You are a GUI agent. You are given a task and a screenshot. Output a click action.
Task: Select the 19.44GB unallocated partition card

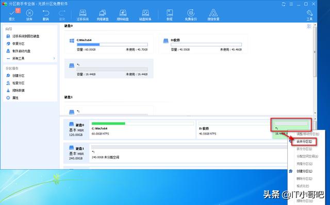[109, 69]
